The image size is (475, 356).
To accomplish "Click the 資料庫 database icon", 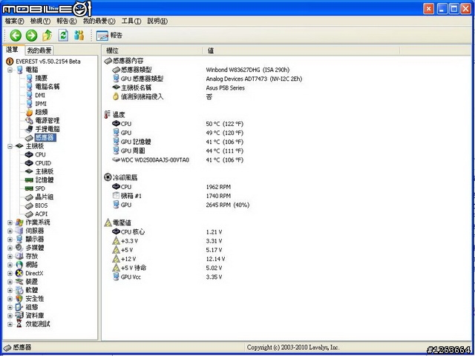I will tap(19, 316).
